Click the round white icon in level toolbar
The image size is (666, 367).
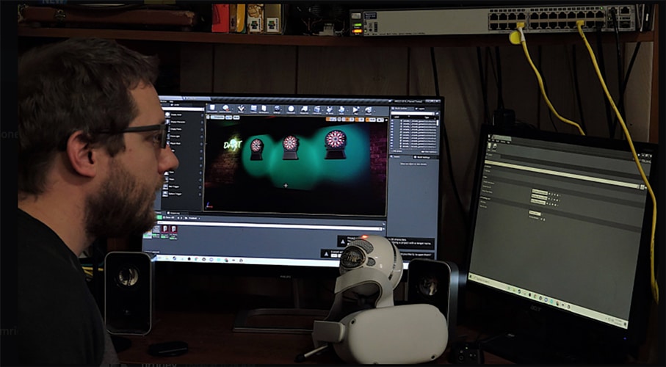pos(291,109)
